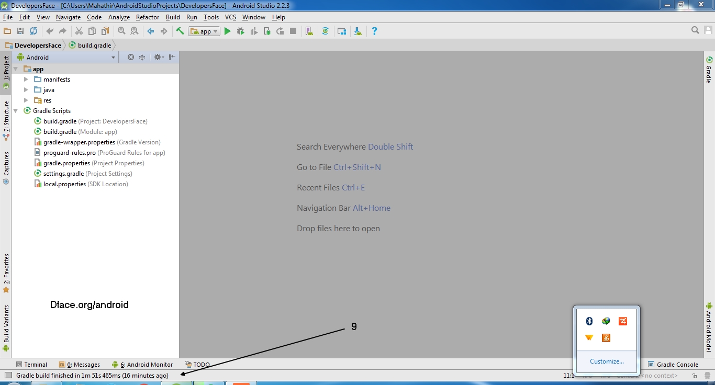
Task: Click the DevelopersFace breadcrumb in navigation bar
Action: pos(33,46)
